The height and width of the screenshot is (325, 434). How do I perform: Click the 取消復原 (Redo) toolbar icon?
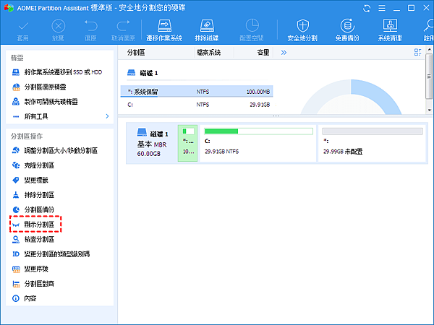pos(123,30)
